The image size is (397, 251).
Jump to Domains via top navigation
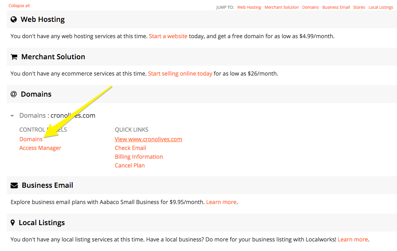tap(310, 7)
